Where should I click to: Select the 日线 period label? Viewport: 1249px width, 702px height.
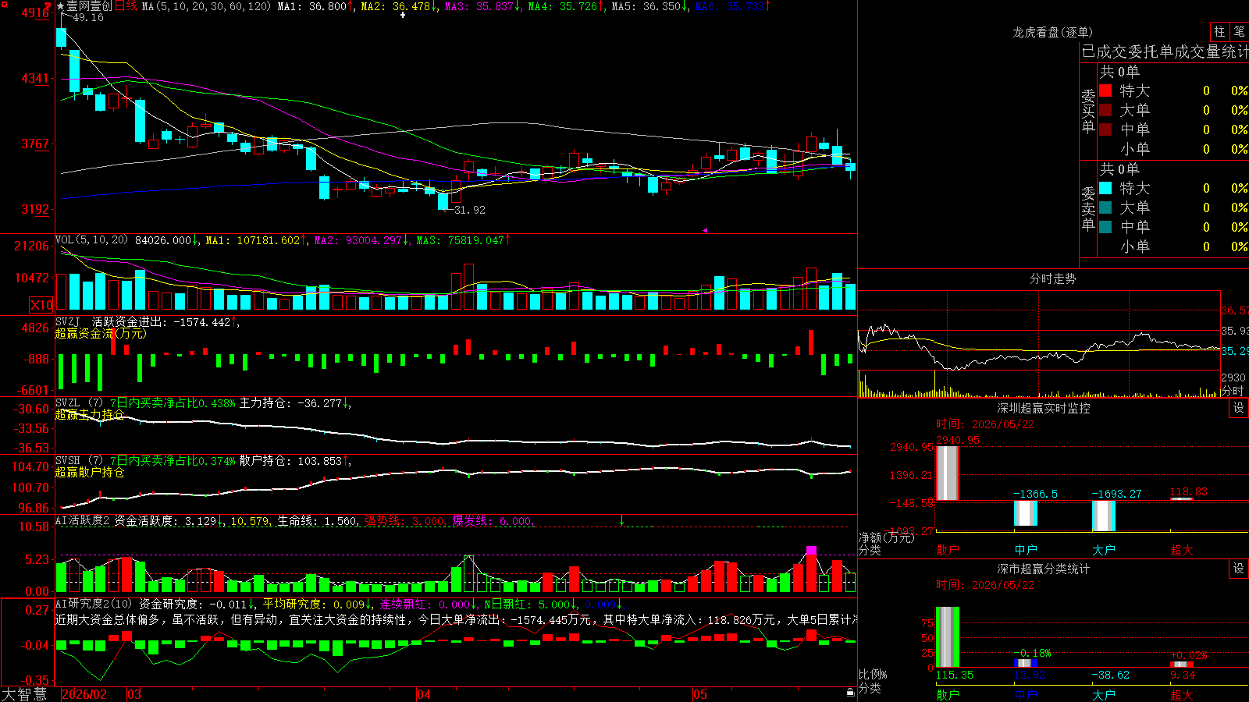point(126,6)
